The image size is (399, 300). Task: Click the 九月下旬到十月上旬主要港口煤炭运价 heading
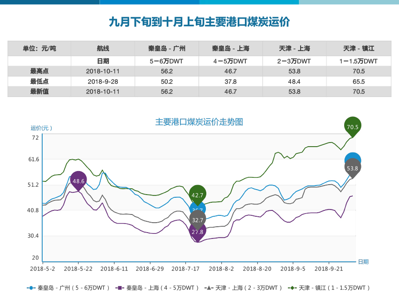pyautogui.click(x=199, y=20)
